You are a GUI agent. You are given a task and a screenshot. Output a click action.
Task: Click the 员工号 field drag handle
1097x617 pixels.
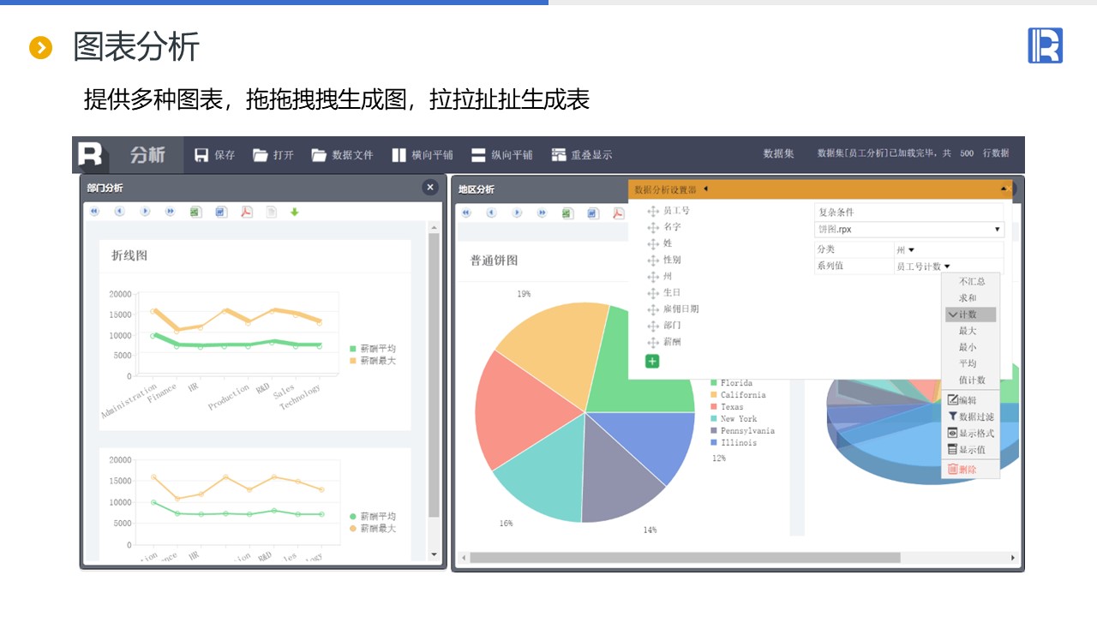(x=653, y=211)
